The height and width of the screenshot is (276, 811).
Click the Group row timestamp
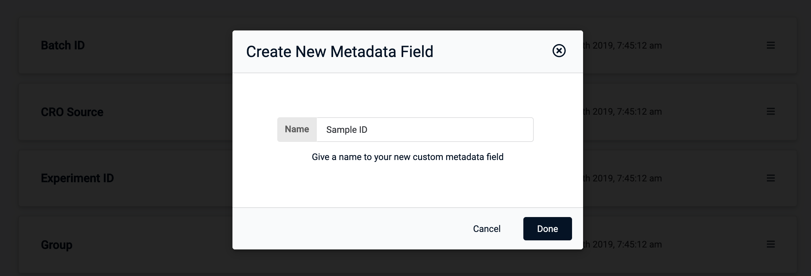tap(623, 244)
